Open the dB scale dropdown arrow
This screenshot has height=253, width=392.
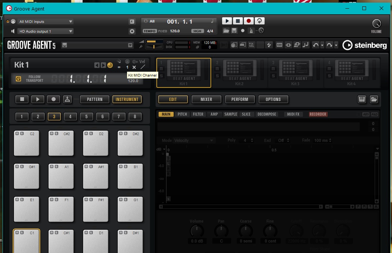coord(164,149)
